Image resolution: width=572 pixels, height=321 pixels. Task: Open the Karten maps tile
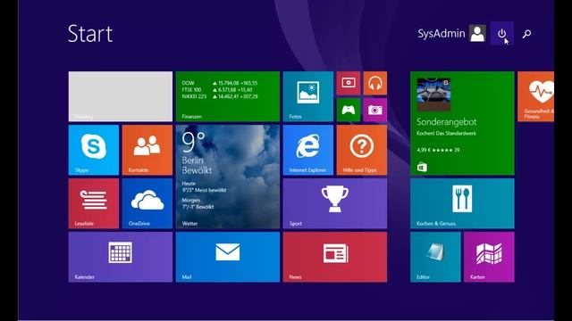pyautogui.click(x=489, y=257)
